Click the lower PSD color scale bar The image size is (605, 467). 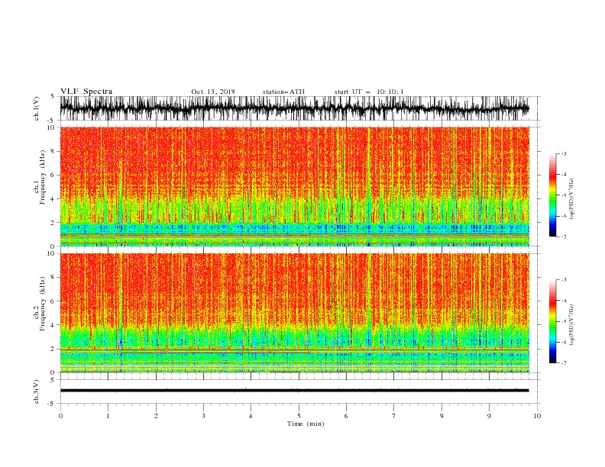click(x=552, y=321)
